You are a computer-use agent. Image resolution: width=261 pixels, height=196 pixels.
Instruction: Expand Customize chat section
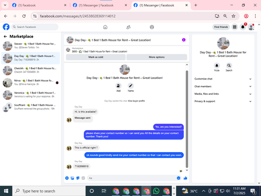pyautogui.click(x=223, y=79)
